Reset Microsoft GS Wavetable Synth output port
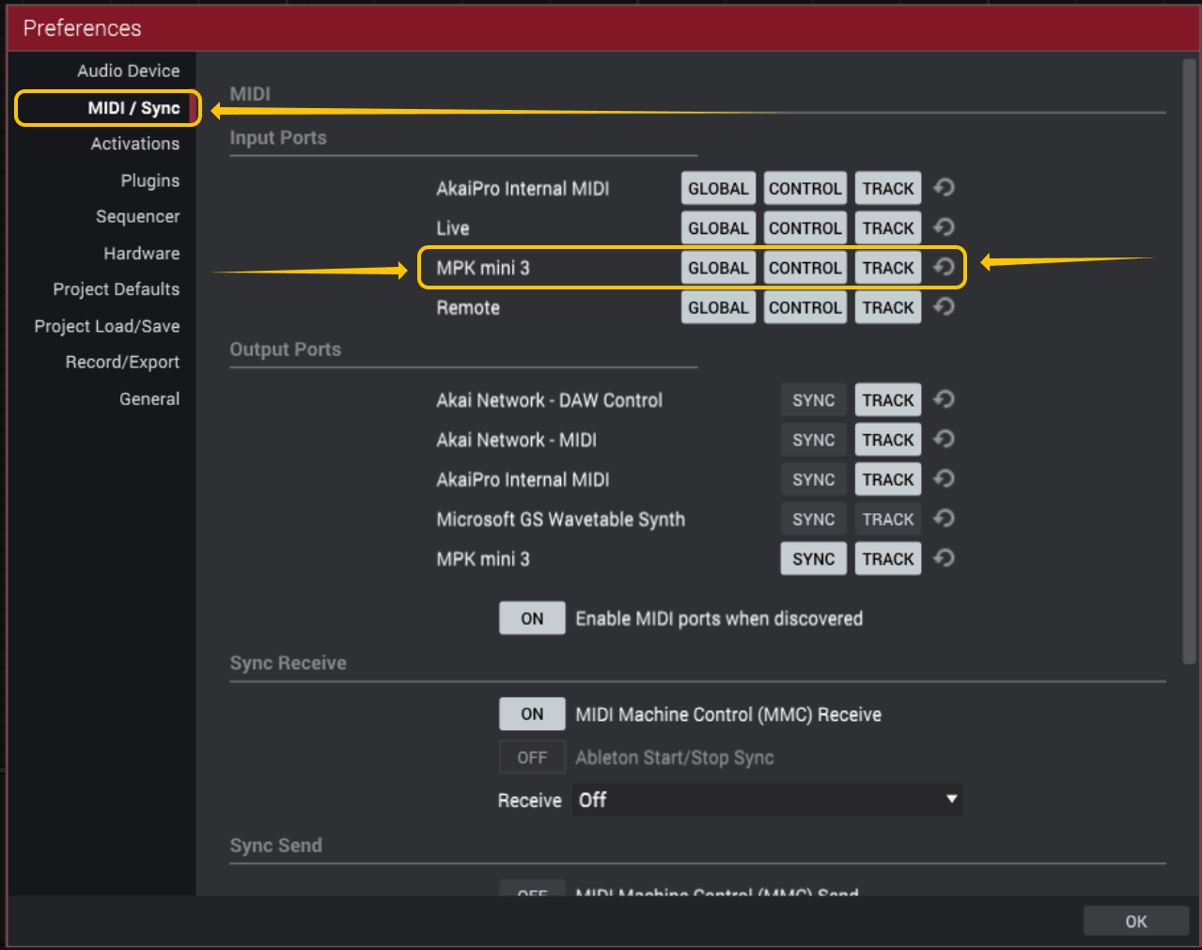Image resolution: width=1202 pixels, height=950 pixels. [x=944, y=518]
